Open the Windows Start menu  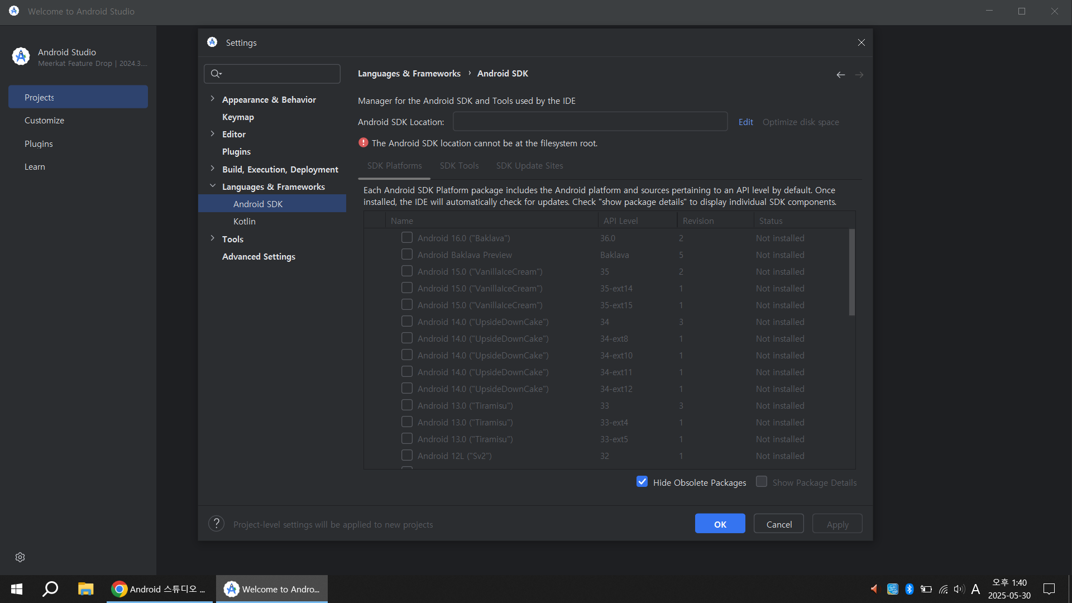[17, 589]
